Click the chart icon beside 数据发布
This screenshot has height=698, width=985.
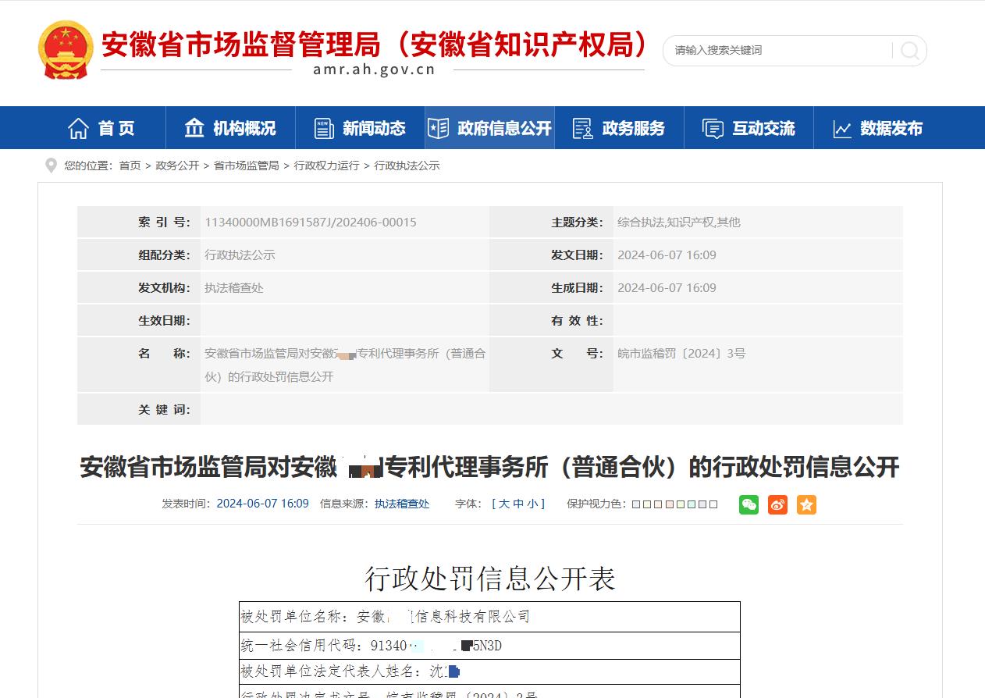pyautogui.click(x=841, y=129)
